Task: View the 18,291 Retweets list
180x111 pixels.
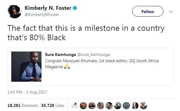Action: (x=23, y=105)
